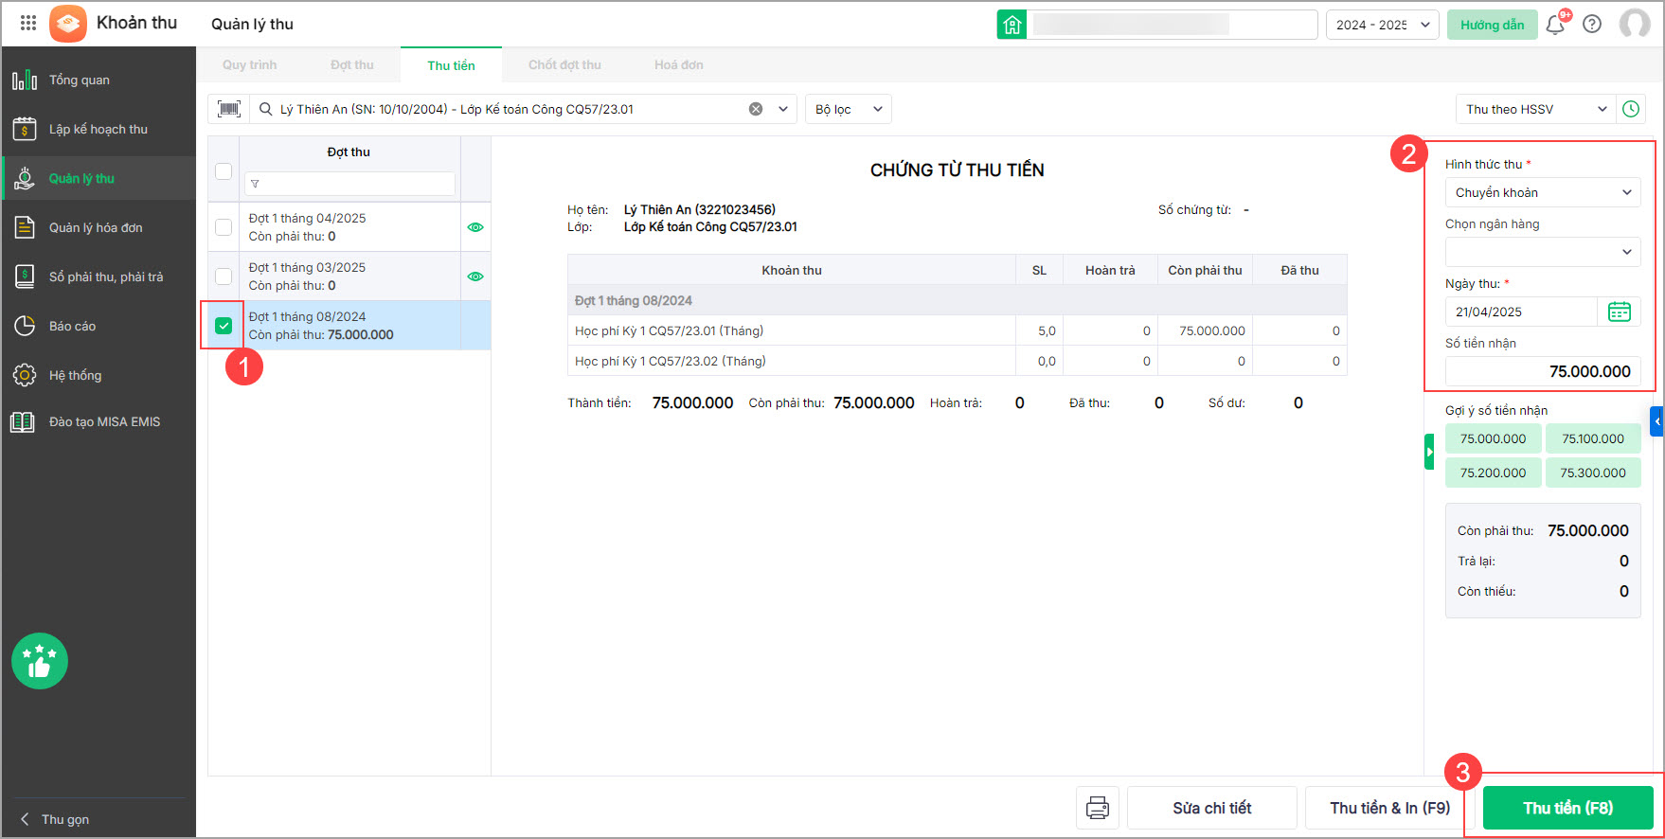Click the school name field in header

pos(1173,25)
